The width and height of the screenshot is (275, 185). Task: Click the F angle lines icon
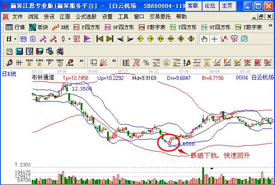click(x=227, y=63)
